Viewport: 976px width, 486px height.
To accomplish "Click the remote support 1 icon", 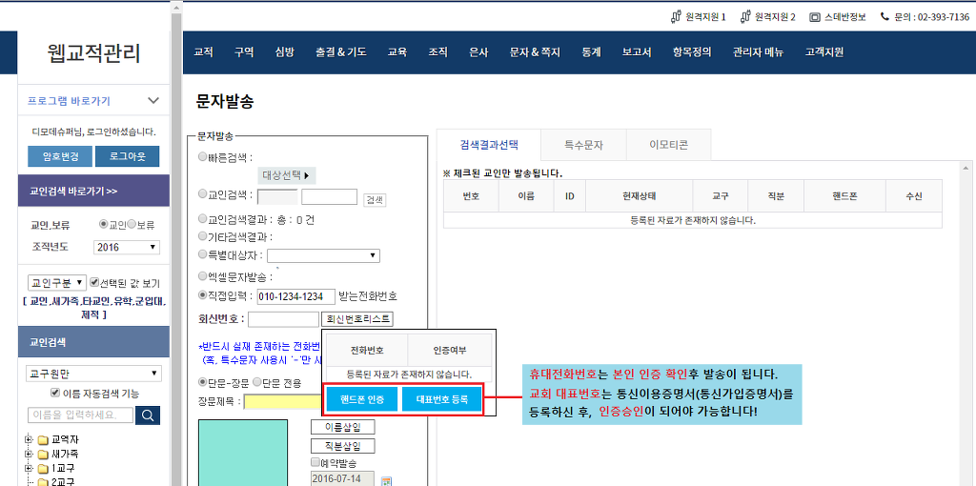I will (676, 17).
